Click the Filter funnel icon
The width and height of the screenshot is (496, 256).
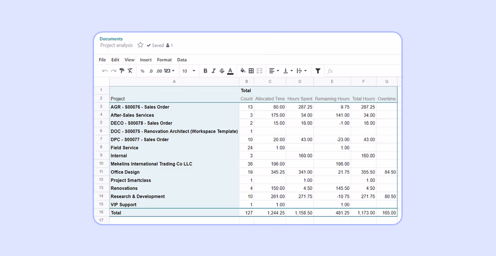click(x=318, y=71)
